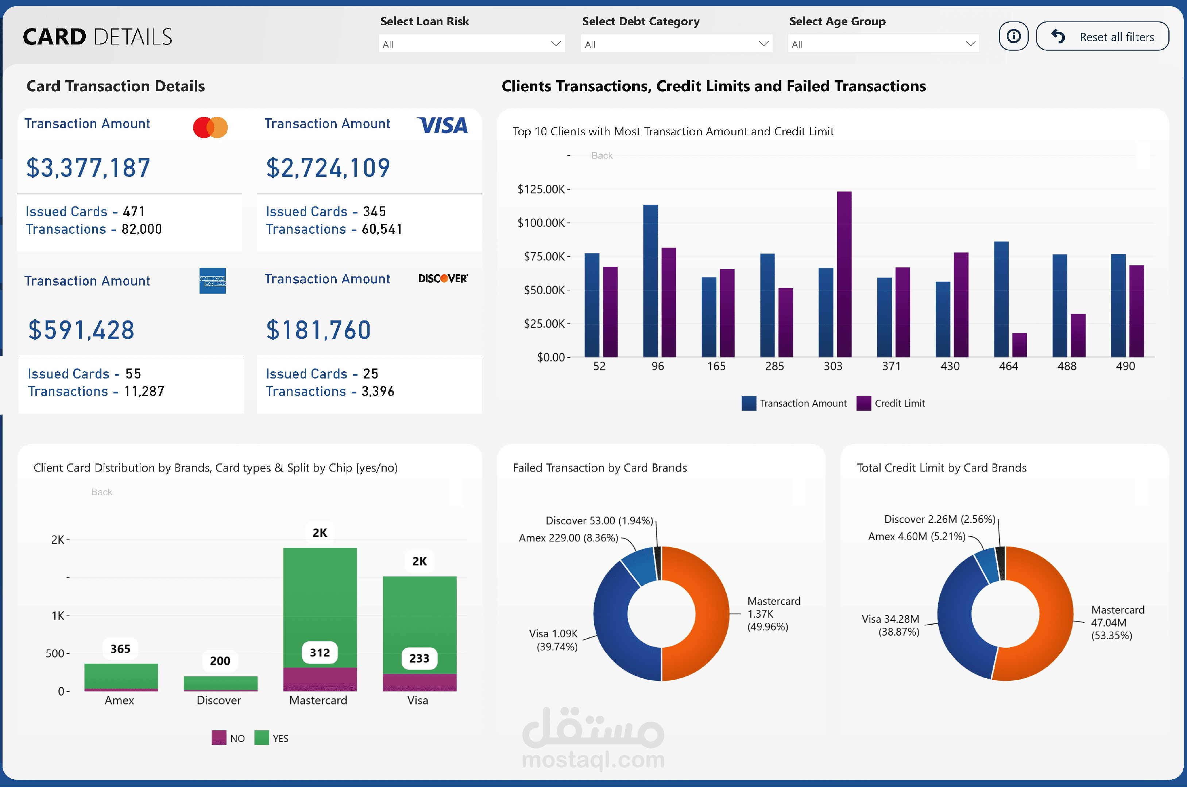Click Back in the Top 10 Clients chart
The width and height of the screenshot is (1187, 788).
click(x=602, y=155)
